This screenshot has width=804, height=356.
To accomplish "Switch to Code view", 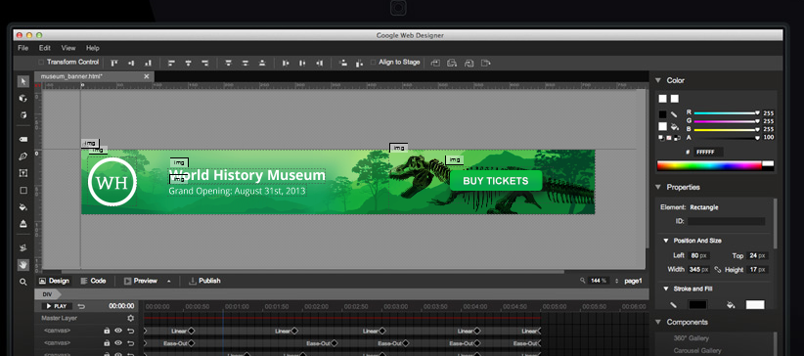I will (x=93, y=281).
